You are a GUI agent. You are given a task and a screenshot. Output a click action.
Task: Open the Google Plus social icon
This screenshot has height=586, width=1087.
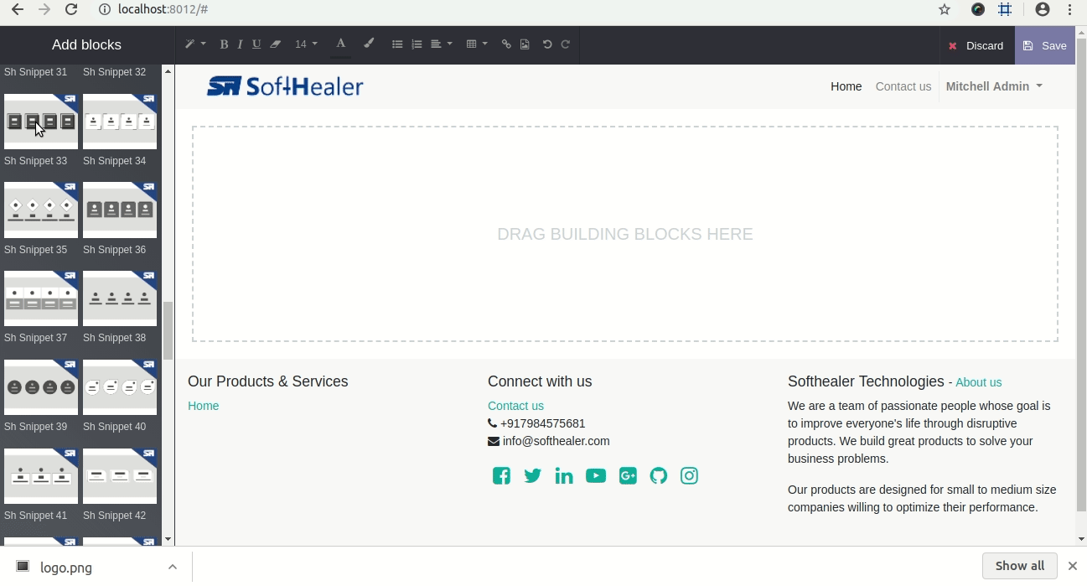(628, 476)
